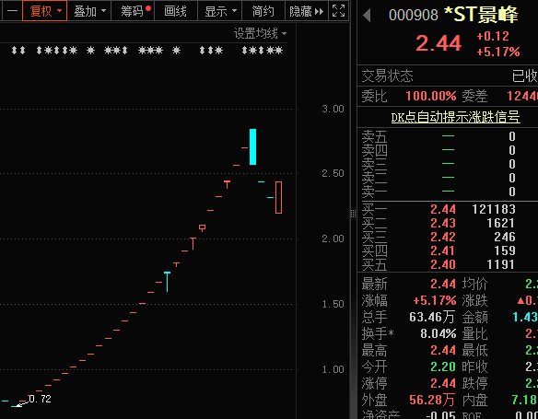This screenshot has width=538, height=419.
Task: Click the red dot on 筹码 button
Action: coord(148,8)
